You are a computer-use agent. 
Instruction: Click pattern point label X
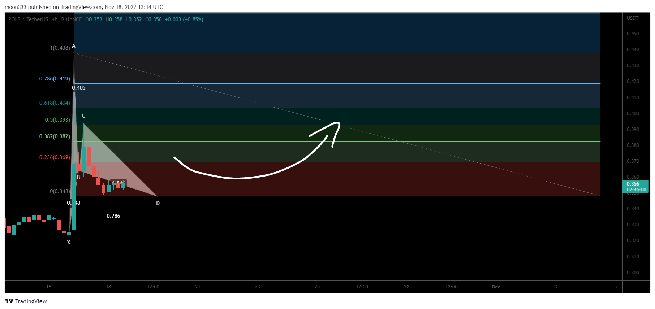69,243
